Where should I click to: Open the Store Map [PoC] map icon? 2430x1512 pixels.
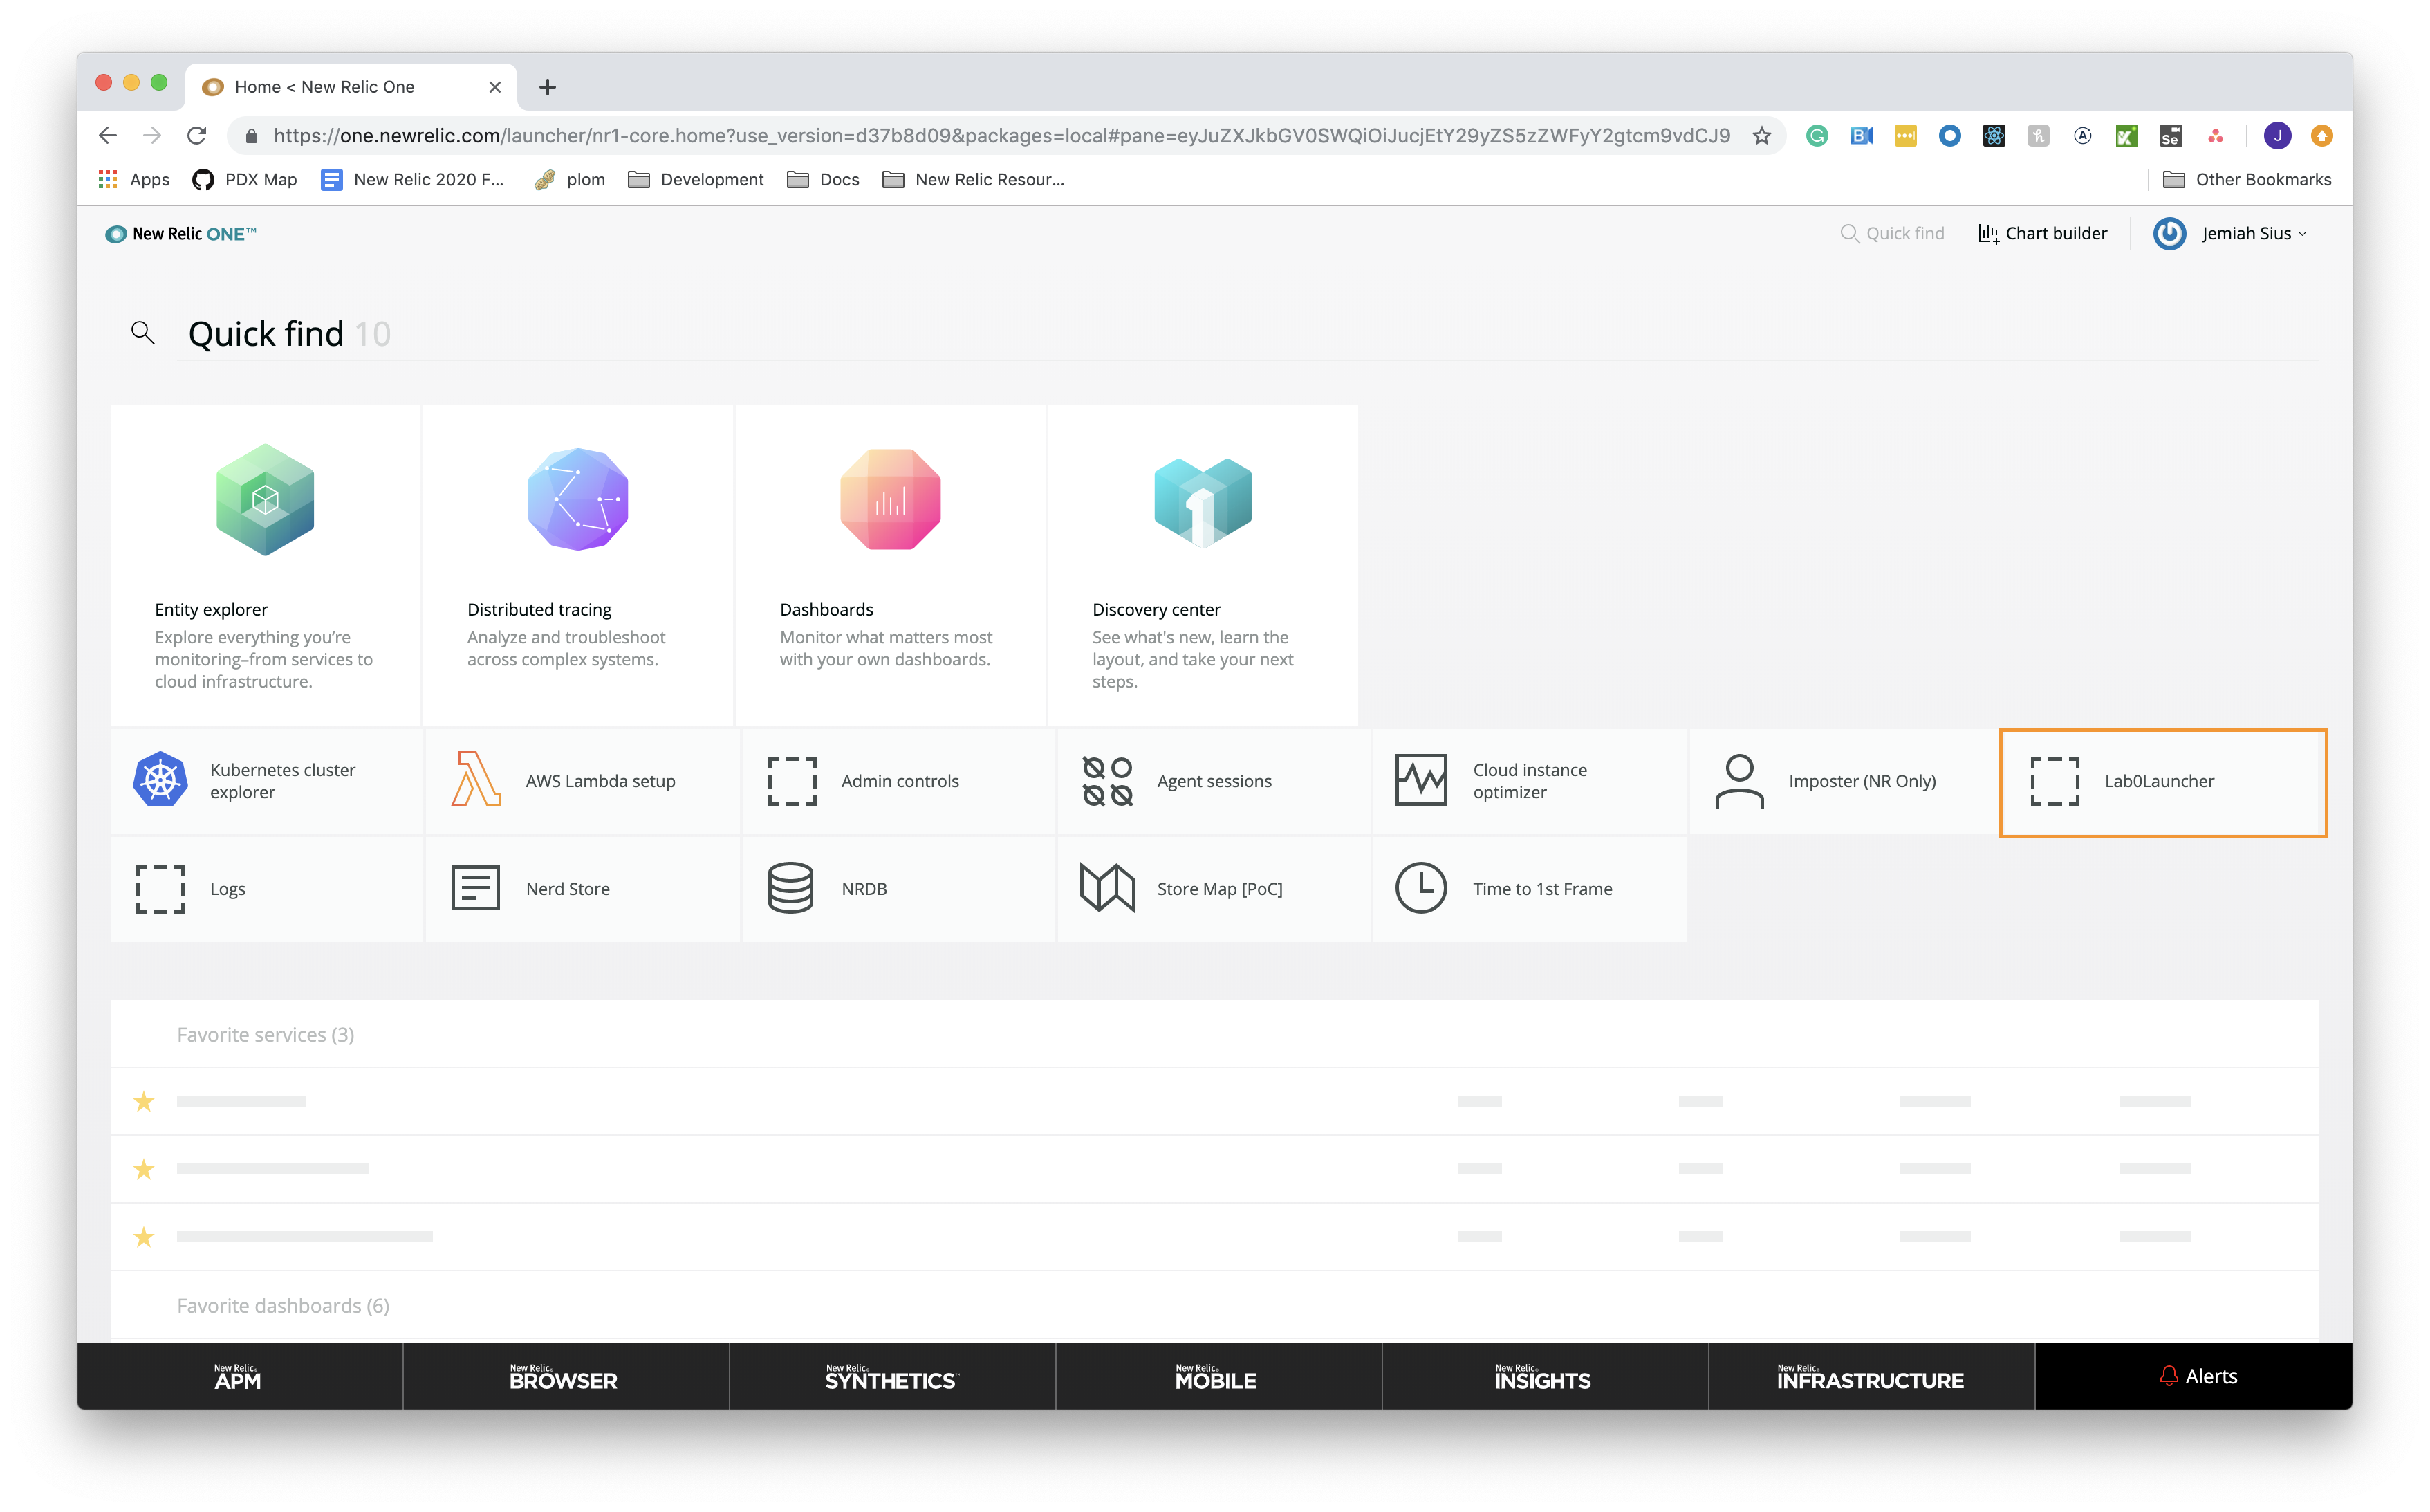(1106, 888)
